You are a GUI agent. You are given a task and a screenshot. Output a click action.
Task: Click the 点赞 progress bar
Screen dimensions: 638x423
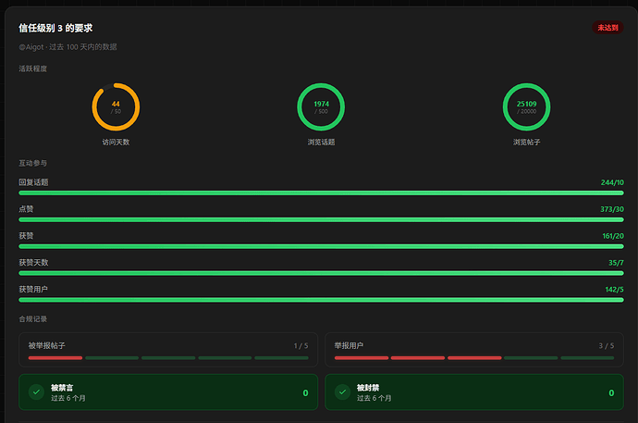[x=321, y=220]
